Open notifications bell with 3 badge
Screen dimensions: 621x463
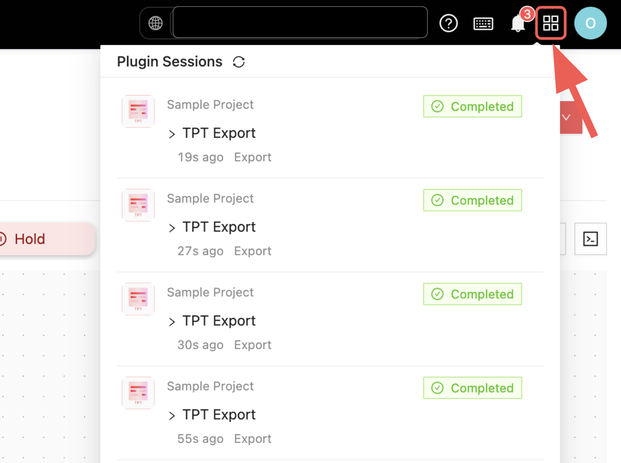[518, 24]
